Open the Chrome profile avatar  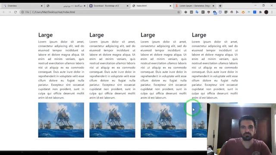(266, 12)
